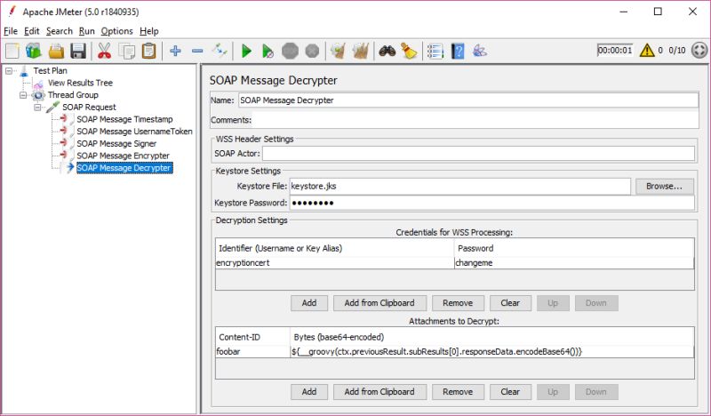Select the encryptioncert identifier cell
This screenshot has height=416, width=711.
click(x=335, y=263)
